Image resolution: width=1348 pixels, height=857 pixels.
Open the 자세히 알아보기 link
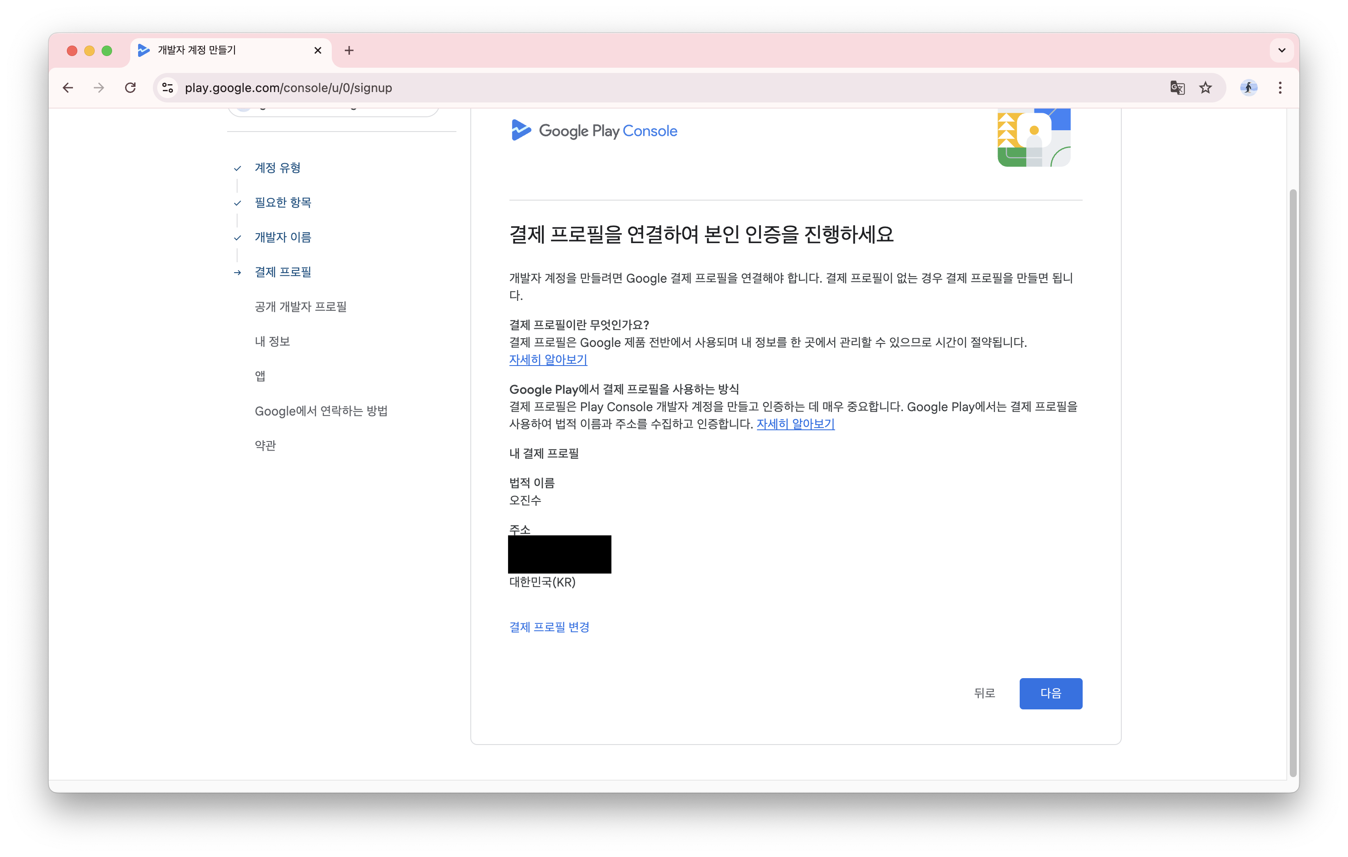(x=548, y=360)
